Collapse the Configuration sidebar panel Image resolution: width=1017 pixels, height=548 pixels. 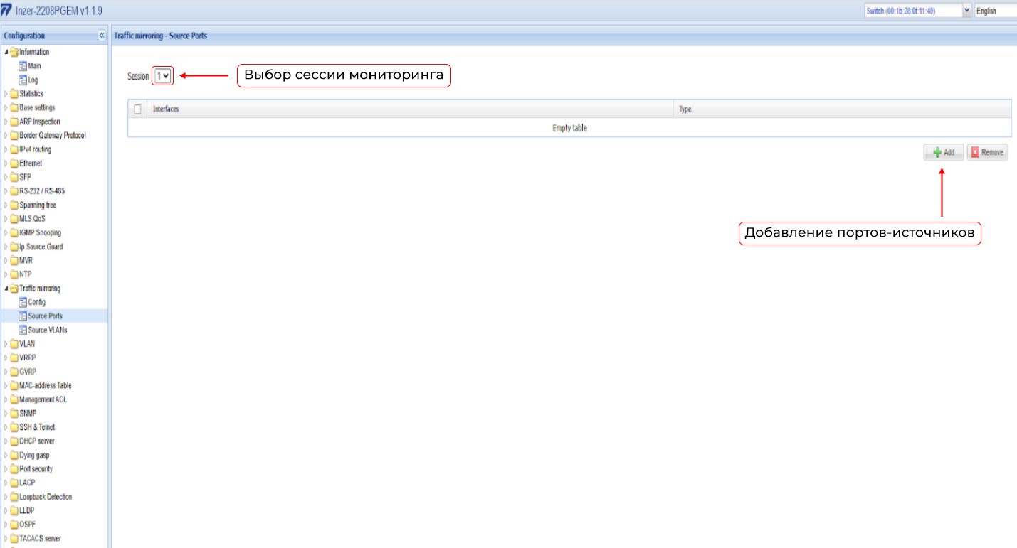pos(102,36)
